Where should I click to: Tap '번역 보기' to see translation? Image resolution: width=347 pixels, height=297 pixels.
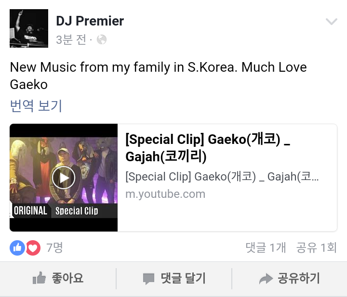[x=36, y=105]
